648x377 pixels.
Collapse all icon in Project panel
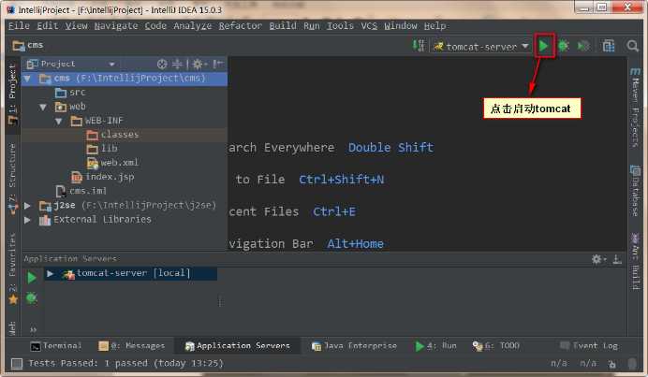tap(177, 64)
